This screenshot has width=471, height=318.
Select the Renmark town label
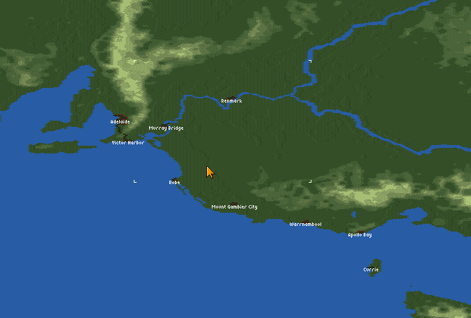coord(231,101)
